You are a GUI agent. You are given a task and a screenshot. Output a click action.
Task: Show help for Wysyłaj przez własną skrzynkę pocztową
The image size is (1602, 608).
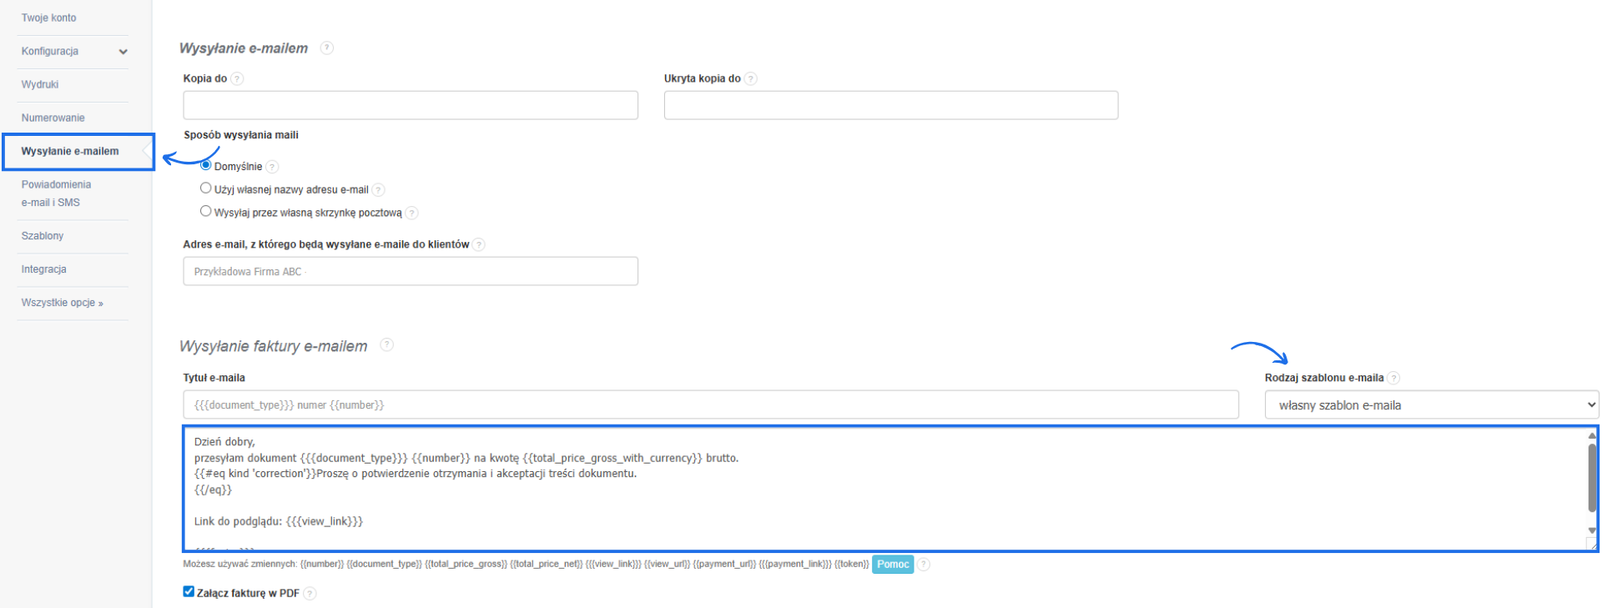[411, 213]
